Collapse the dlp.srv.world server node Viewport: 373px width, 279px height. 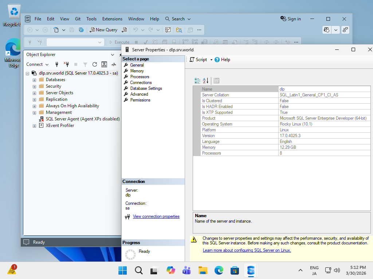coord(28,74)
